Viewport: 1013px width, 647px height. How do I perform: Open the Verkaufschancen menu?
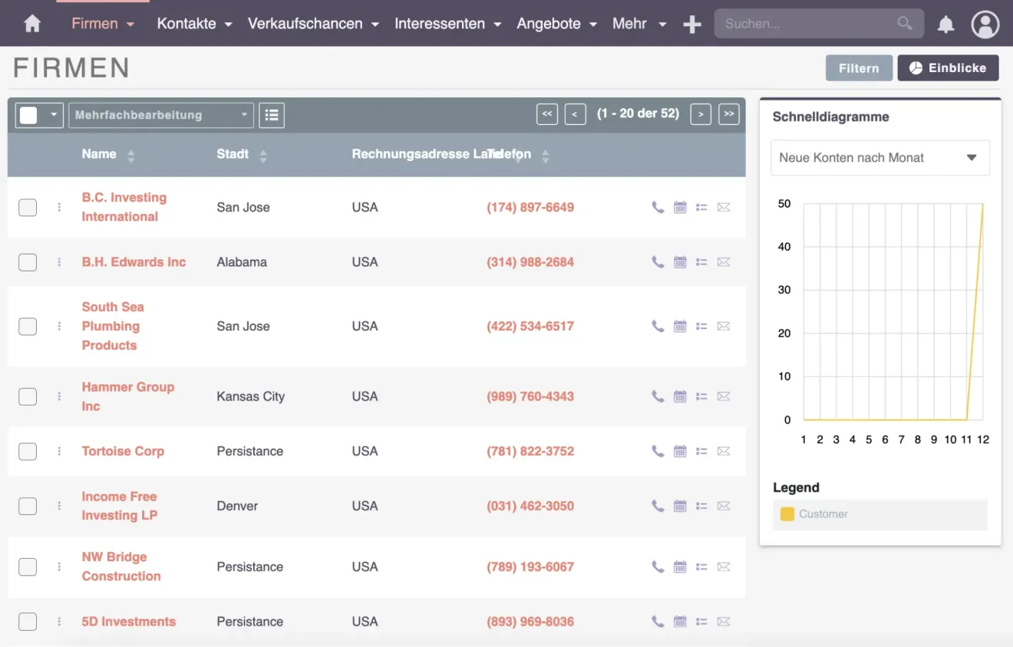click(x=313, y=24)
